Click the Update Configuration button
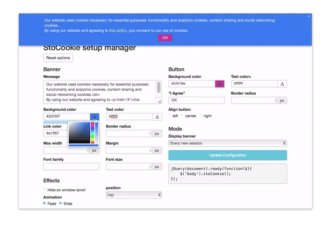Image resolution: width=331 pixels, height=229 pixels. point(227,155)
